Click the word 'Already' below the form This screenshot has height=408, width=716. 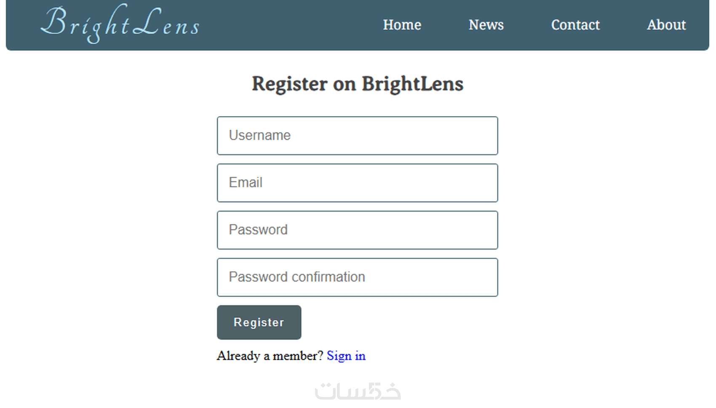[238, 356]
